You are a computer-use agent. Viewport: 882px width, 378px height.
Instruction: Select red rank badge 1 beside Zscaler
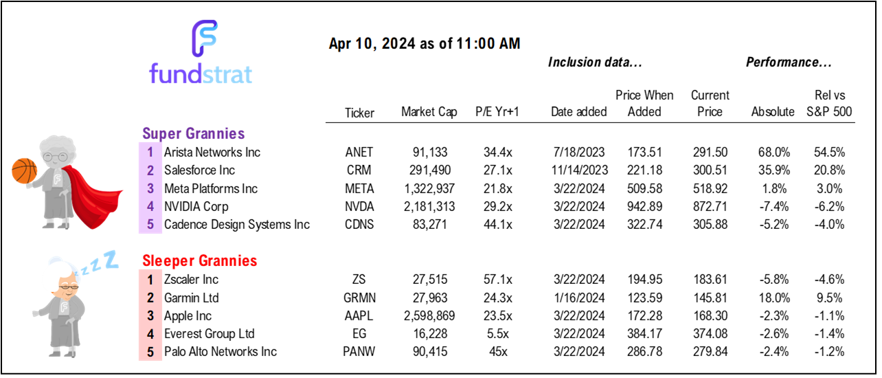(150, 280)
